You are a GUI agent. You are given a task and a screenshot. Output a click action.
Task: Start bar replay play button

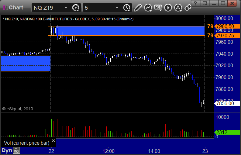point(168,8)
